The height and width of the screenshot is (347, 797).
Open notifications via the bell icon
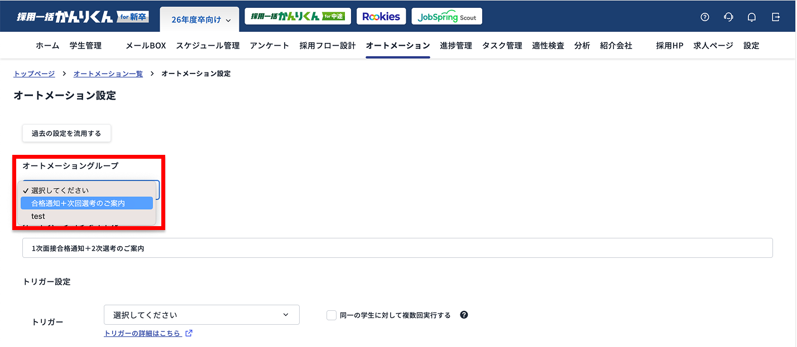pyautogui.click(x=752, y=17)
